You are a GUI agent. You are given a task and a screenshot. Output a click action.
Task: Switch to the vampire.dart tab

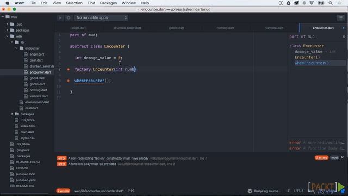tap(274, 28)
